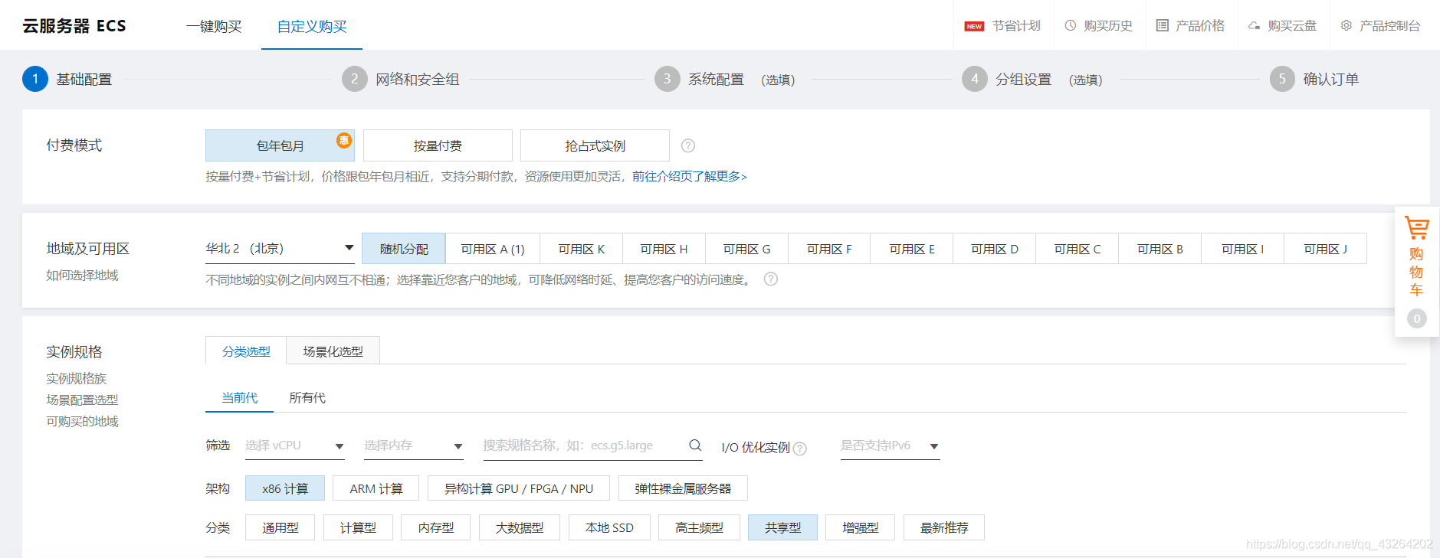Viewport: 1440px width, 558px height.
Task: Click 可购买的地域 link
Action: pyautogui.click(x=82, y=421)
